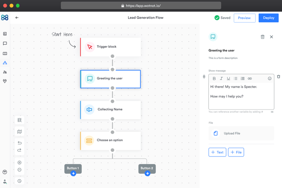282x188 pixels.
Task: Select the Greeting the user node
Action: 110,79
